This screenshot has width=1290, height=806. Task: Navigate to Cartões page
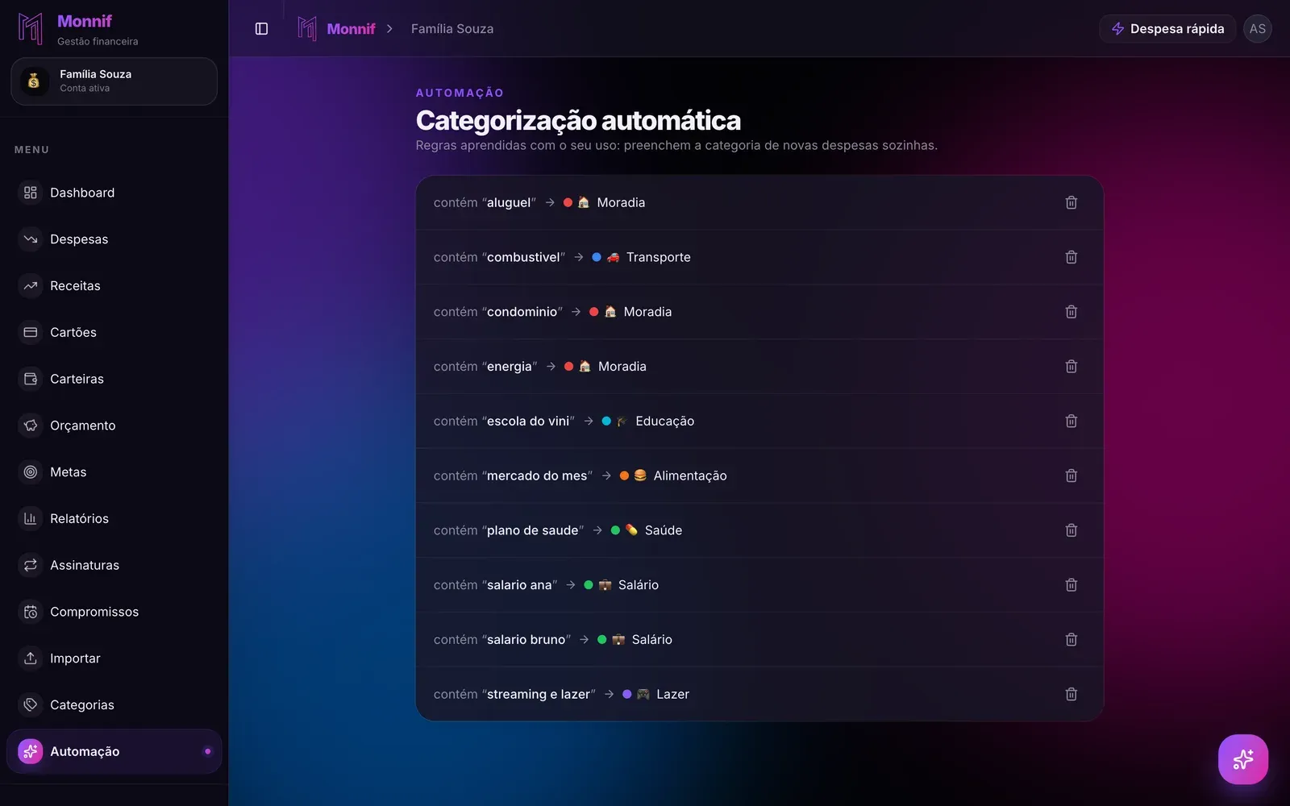tap(114, 332)
